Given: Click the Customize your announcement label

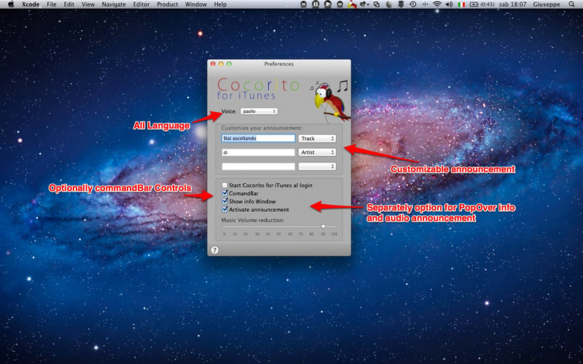Looking at the screenshot, I should (262, 128).
